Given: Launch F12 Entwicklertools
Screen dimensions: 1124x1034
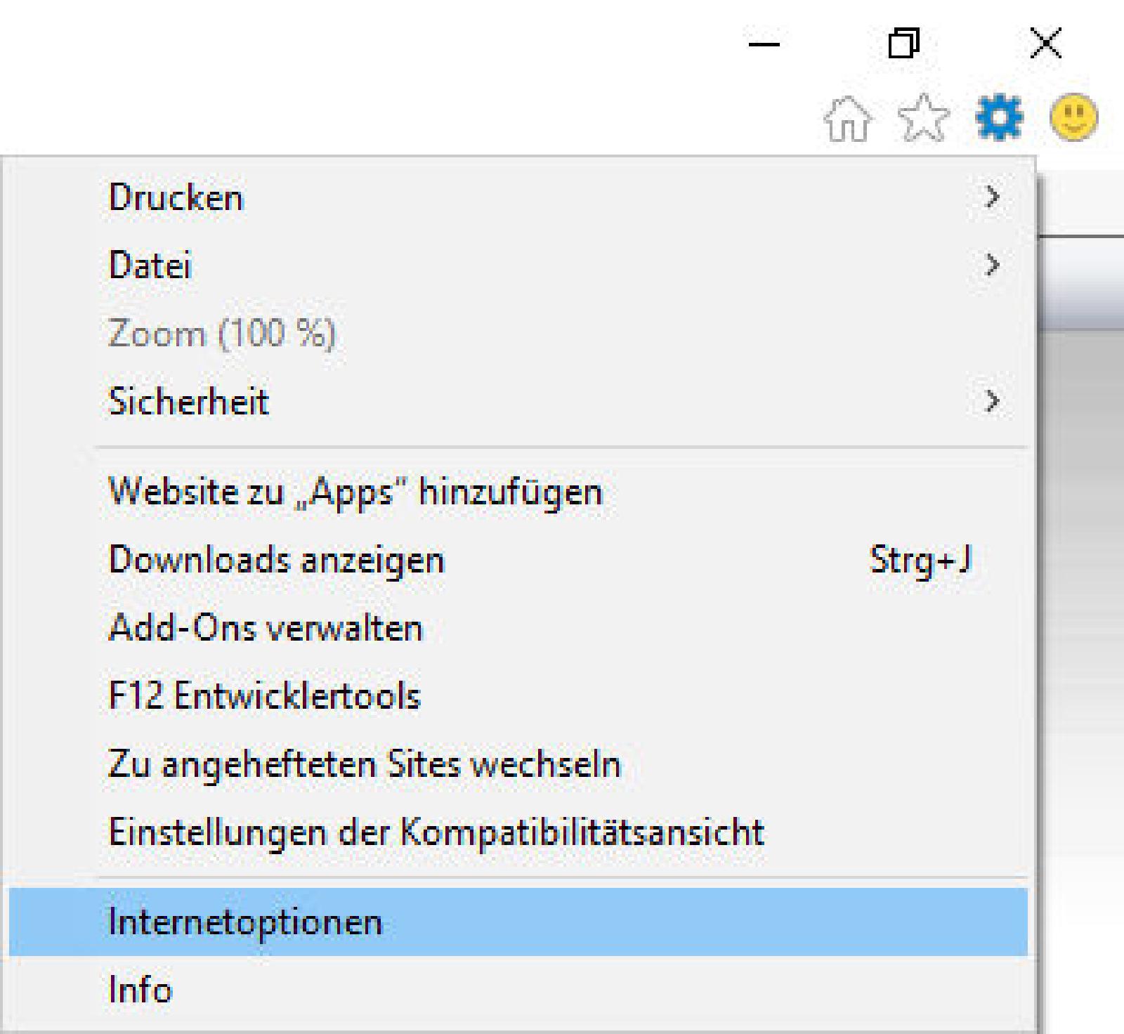Looking at the screenshot, I should click(x=518, y=695).
